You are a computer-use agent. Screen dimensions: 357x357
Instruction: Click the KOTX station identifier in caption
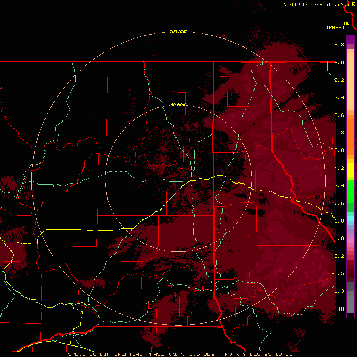tap(232, 354)
